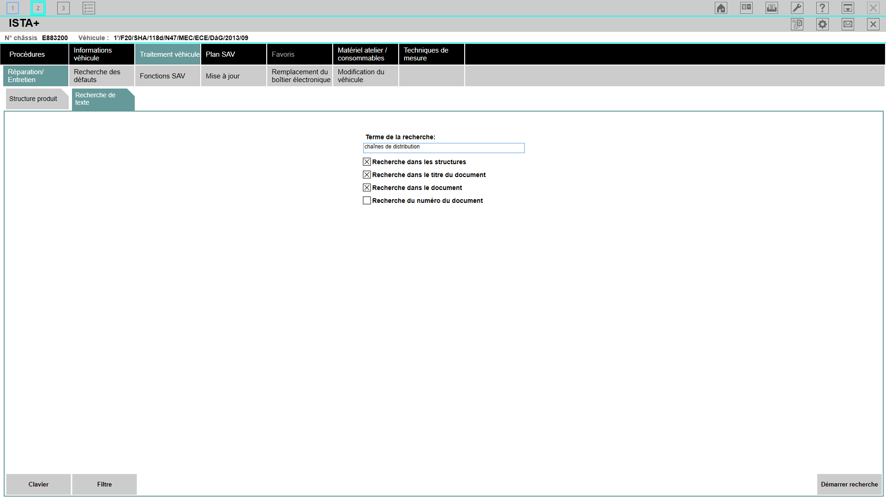Open the wrench tools icon
The width and height of the screenshot is (886, 498).
(x=797, y=8)
